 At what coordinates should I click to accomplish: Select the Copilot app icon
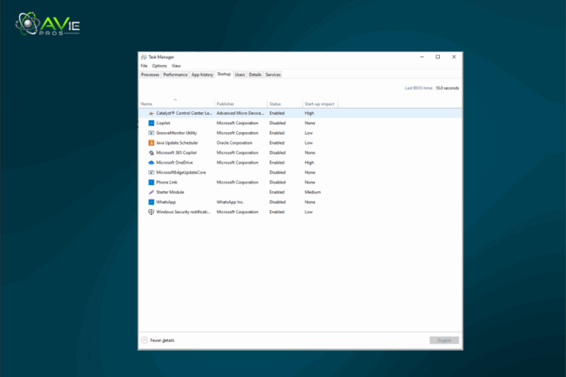pos(151,123)
